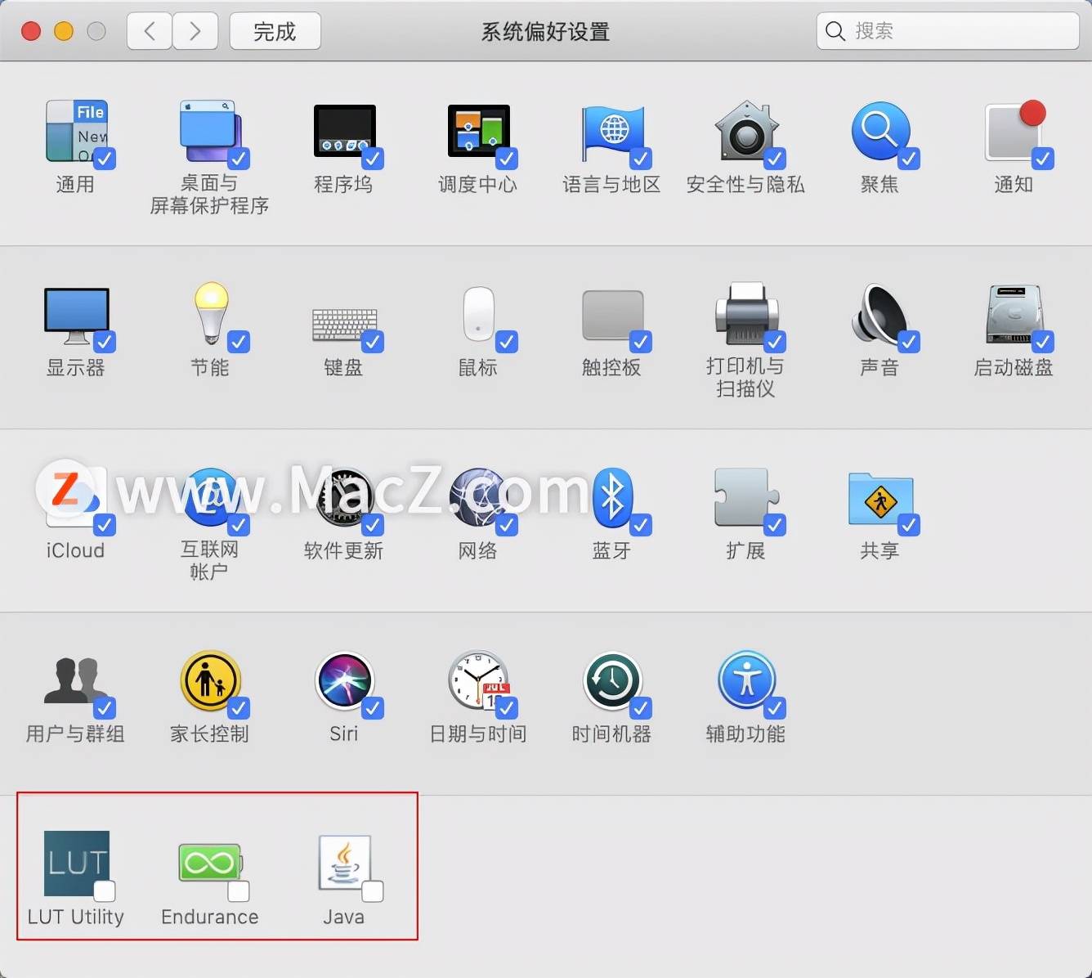The height and width of the screenshot is (978, 1092).
Task: Click the yellow minimize window button
Action: (x=64, y=31)
